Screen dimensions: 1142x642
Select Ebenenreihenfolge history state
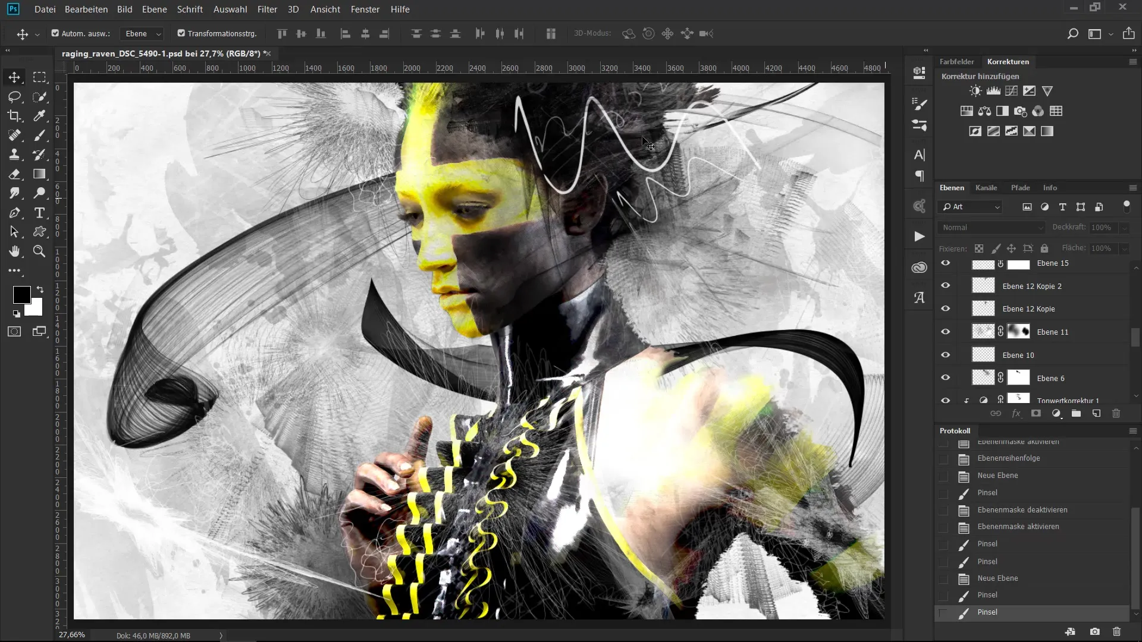point(1009,458)
